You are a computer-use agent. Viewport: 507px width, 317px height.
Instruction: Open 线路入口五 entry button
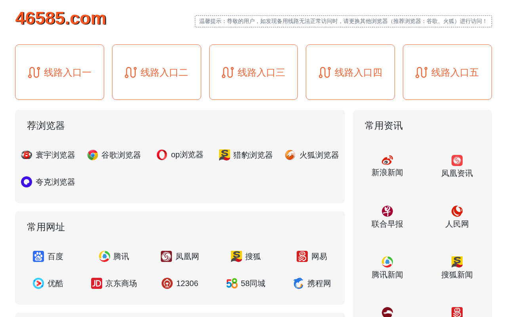tap(447, 72)
